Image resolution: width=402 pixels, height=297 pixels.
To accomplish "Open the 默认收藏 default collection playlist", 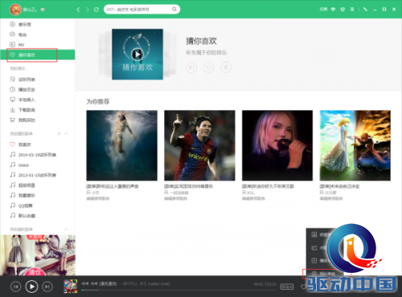I will click(x=23, y=216).
